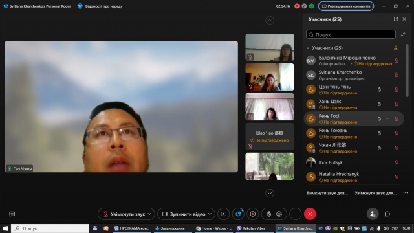The width and height of the screenshot is (414, 233).
Task: Click the lock icon beside Учасники (25)
Action: (396, 48)
